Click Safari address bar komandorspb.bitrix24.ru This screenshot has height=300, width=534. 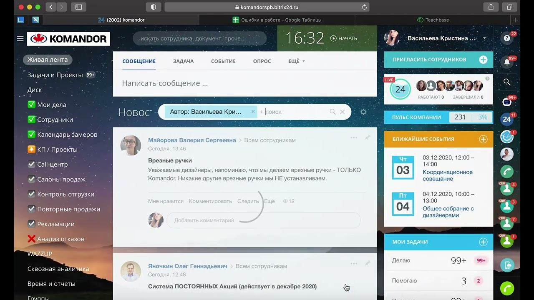(267, 7)
